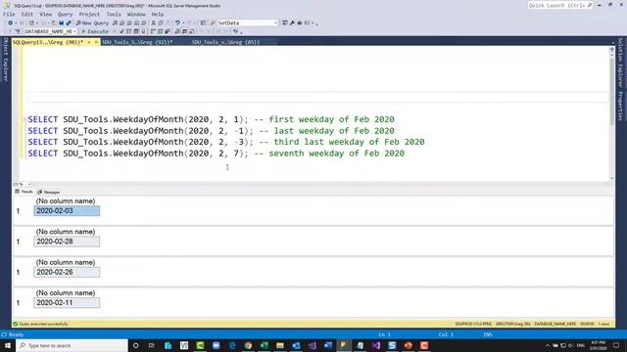Click the navigate Back icon in the toolbar
Screen dimensions: 627x352
(10, 22)
